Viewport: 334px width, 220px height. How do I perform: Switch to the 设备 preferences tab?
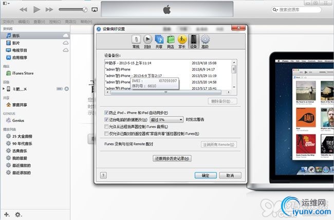193,42
